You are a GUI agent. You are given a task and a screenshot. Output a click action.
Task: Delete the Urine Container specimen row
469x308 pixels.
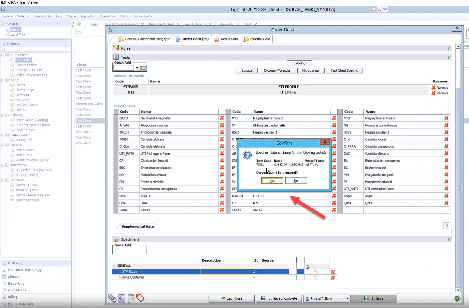pos(333,277)
